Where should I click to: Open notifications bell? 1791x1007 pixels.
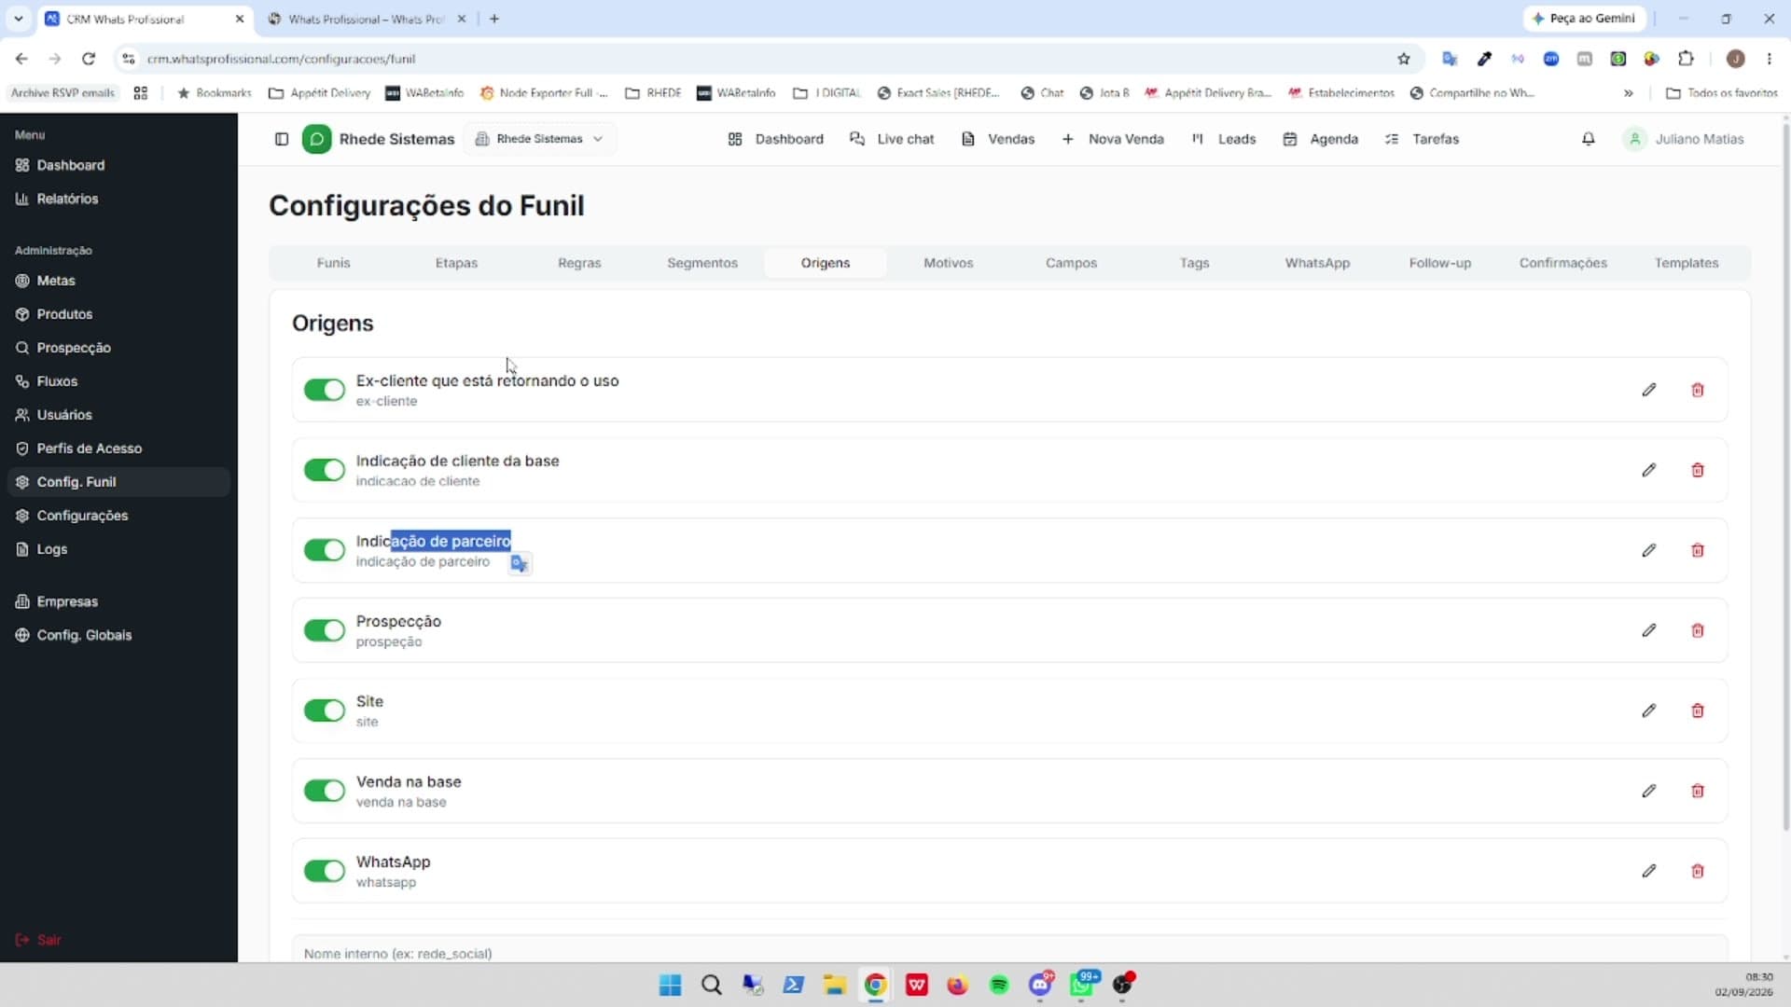point(1589,139)
